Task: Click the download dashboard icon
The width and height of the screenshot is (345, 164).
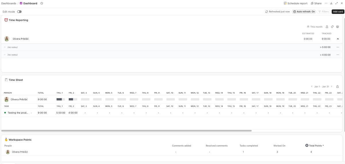Action: pyautogui.click(x=331, y=3)
